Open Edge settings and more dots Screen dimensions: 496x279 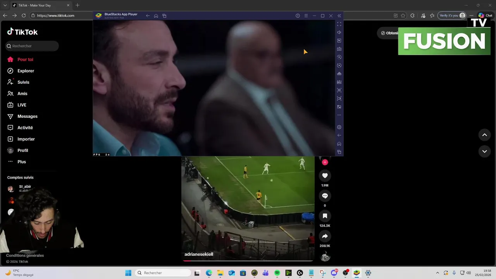(472, 15)
